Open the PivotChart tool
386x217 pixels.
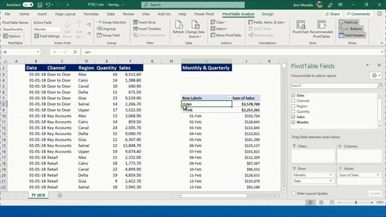click(x=300, y=27)
